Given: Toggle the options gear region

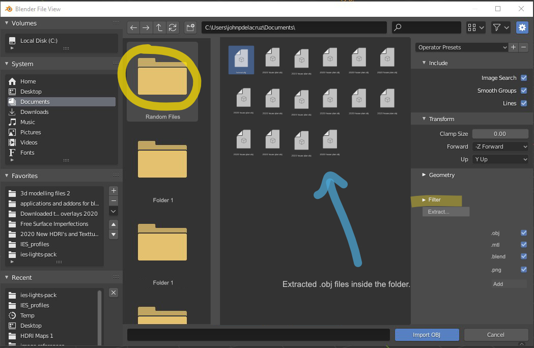Looking at the screenshot, I should pyautogui.click(x=522, y=27).
